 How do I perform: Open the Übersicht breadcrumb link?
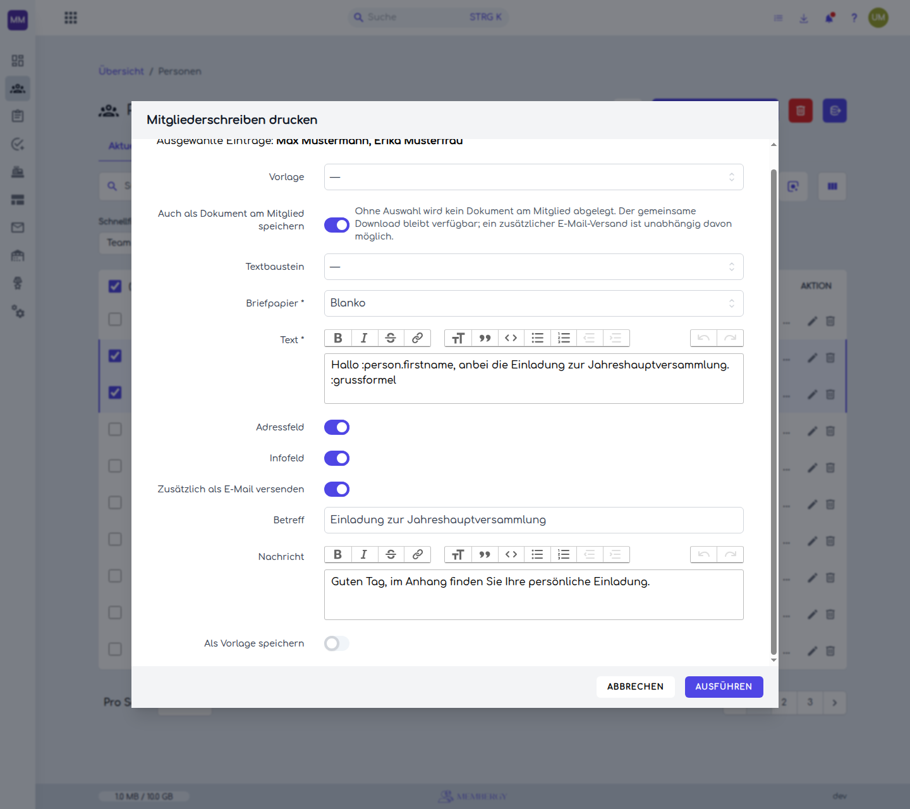(x=121, y=71)
